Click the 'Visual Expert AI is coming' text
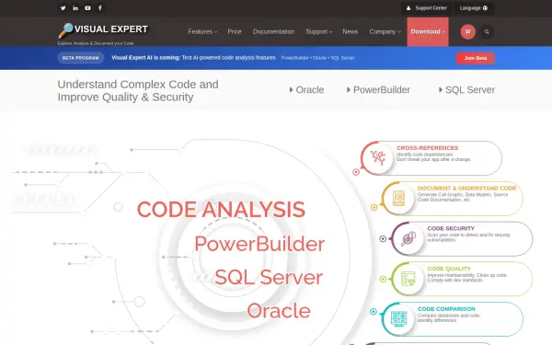Image resolution: width=552 pixels, height=345 pixels. pyautogui.click(x=145, y=58)
